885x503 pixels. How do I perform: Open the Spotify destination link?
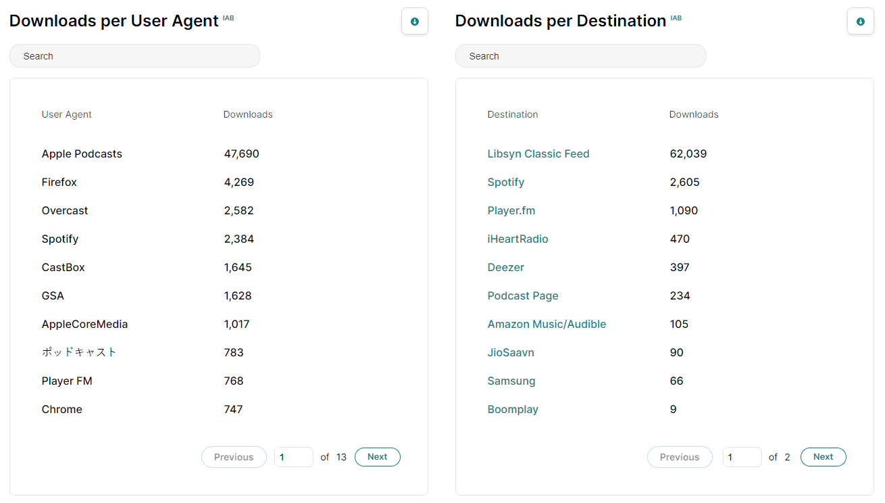tap(506, 183)
